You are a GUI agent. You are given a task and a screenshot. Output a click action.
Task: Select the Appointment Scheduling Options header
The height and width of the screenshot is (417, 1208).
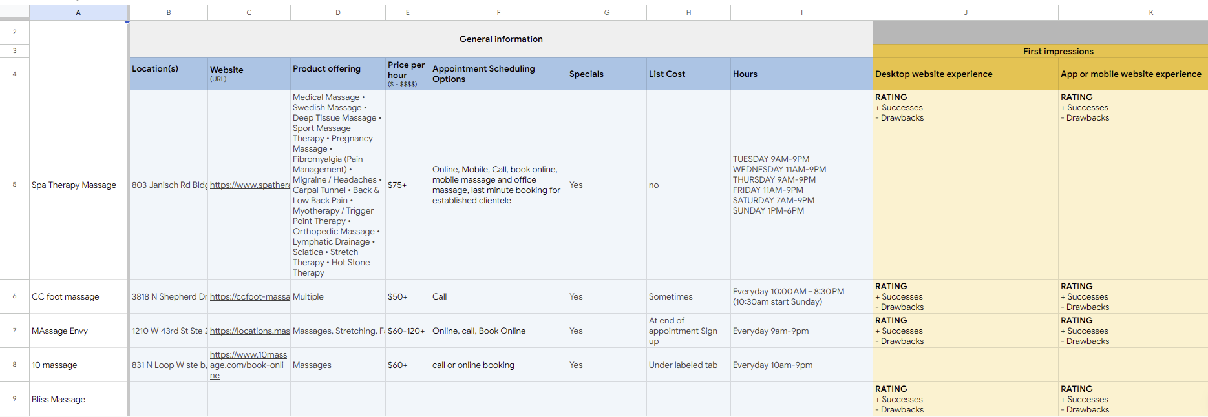498,74
